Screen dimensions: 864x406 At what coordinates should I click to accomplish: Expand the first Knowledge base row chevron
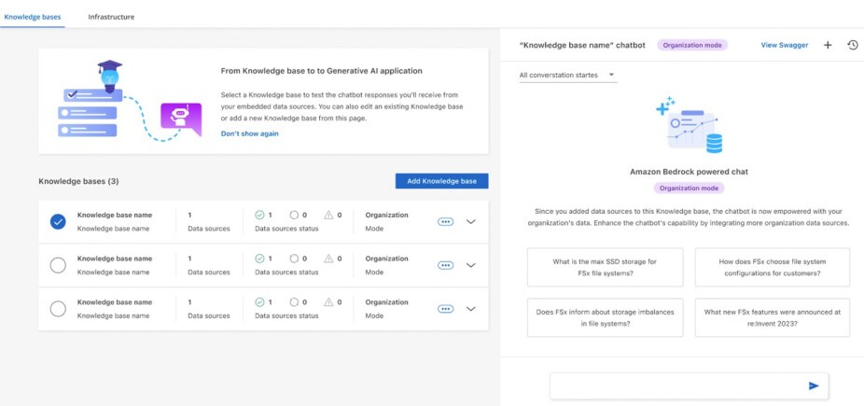pos(470,221)
